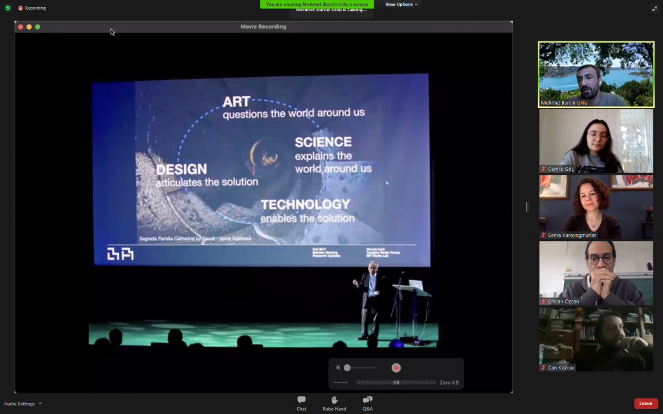Exit full screen using top-right icon
Image resolution: width=663 pixels, height=414 pixels.
pos(654,8)
